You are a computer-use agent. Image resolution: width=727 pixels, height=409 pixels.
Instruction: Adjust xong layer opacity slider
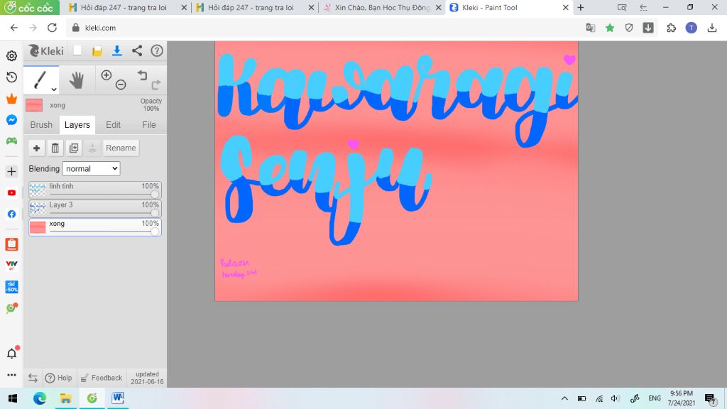[x=154, y=231]
